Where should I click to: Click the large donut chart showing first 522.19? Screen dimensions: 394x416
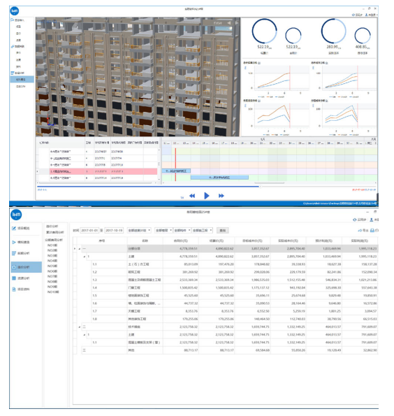pyautogui.click(x=264, y=31)
